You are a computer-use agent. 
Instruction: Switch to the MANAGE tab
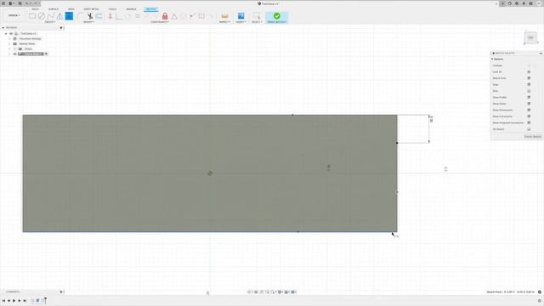point(131,9)
